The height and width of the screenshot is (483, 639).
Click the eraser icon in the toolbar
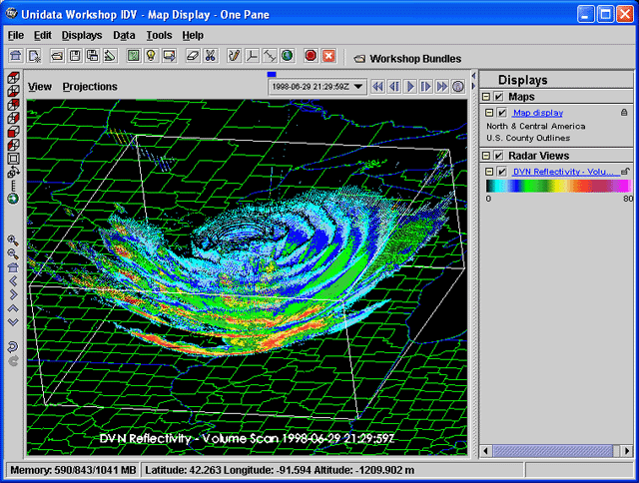pyautogui.click(x=192, y=56)
